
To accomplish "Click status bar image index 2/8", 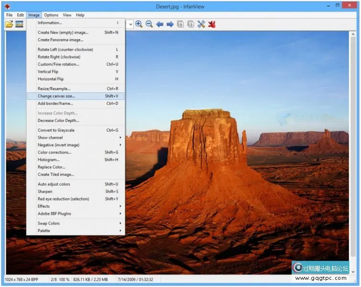I will pos(54,279).
